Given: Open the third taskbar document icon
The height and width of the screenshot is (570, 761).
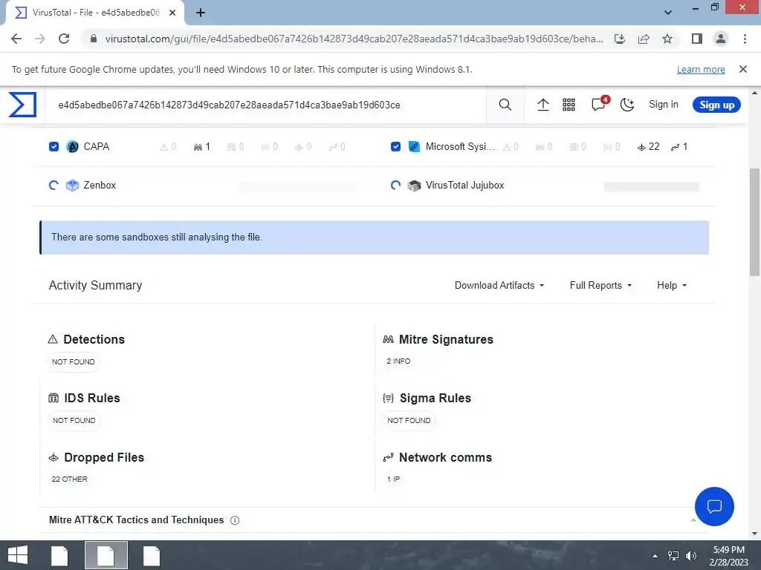Looking at the screenshot, I should [x=152, y=555].
